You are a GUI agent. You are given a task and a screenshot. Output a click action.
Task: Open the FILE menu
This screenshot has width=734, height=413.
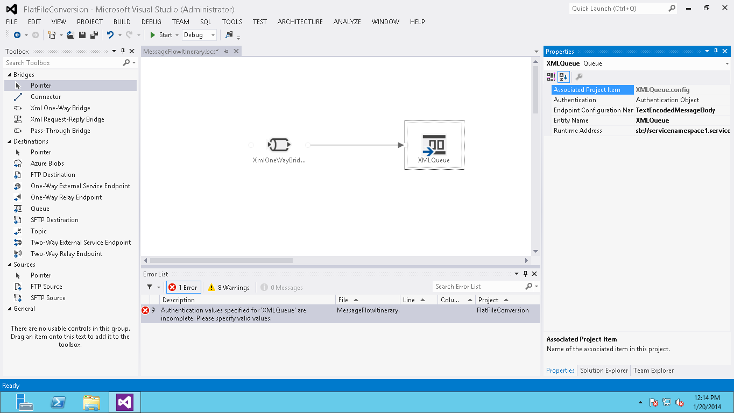coord(12,22)
